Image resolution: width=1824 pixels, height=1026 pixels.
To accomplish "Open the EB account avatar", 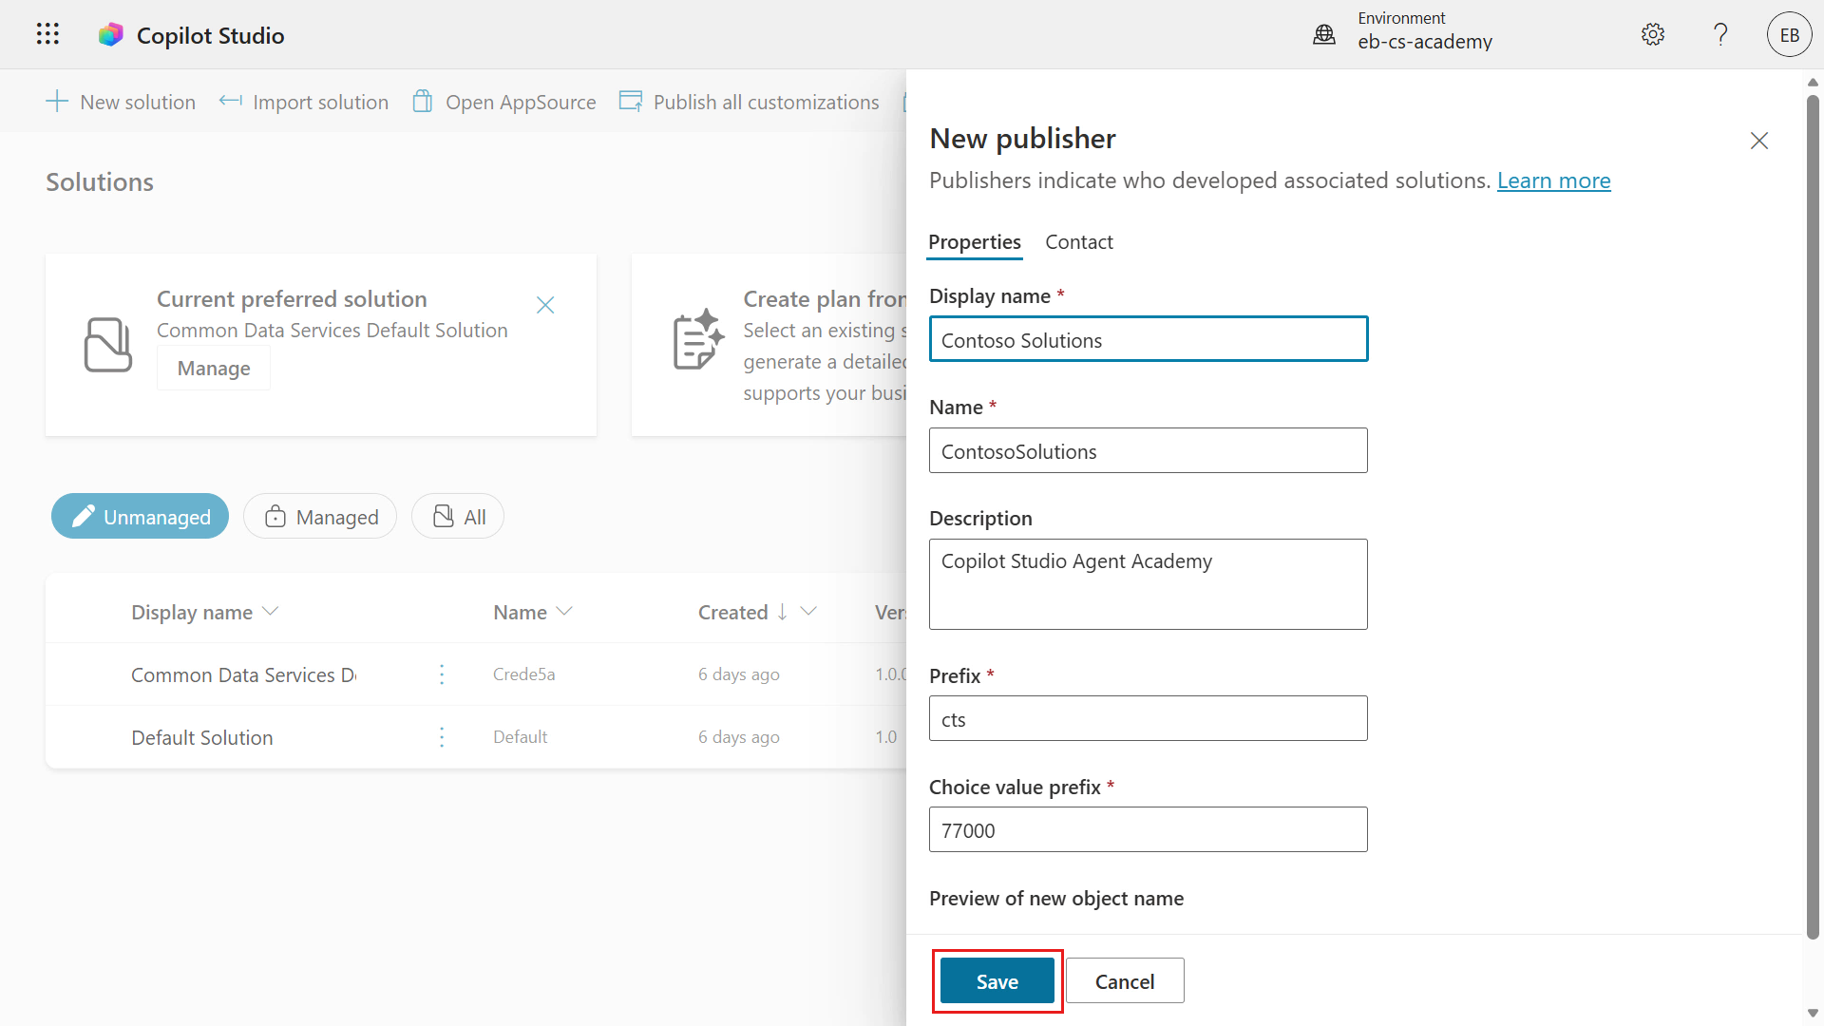I will coord(1790,35).
